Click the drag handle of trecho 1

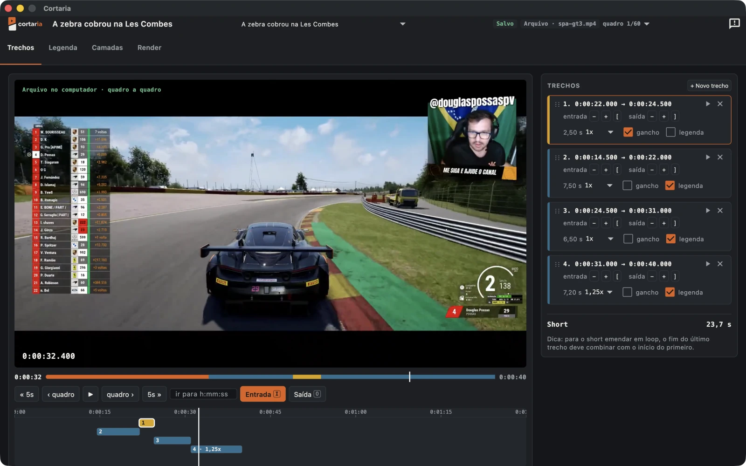click(557, 104)
